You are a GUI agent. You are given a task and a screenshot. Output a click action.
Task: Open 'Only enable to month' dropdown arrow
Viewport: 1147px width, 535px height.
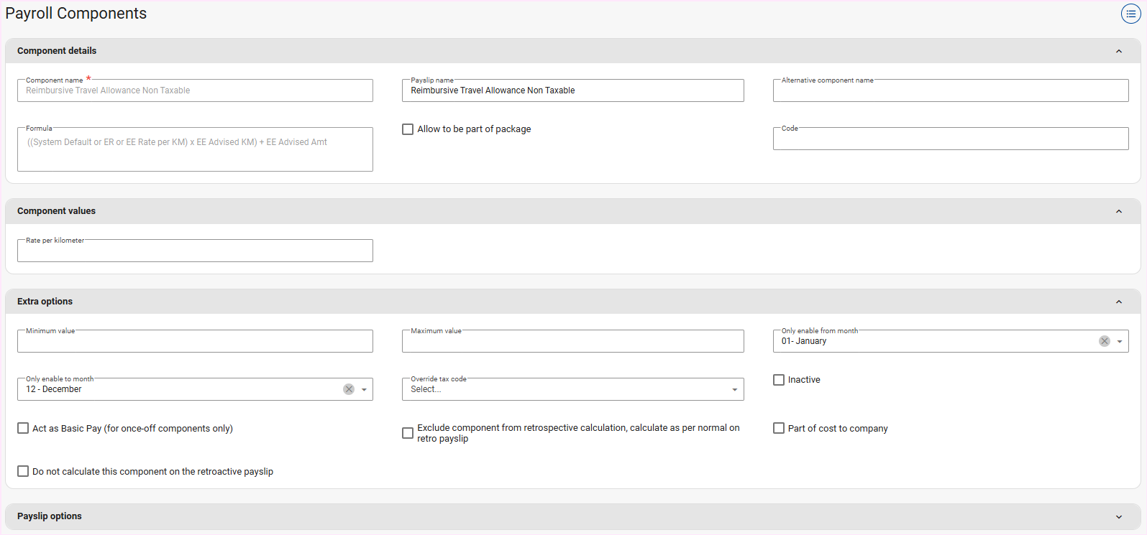click(365, 389)
